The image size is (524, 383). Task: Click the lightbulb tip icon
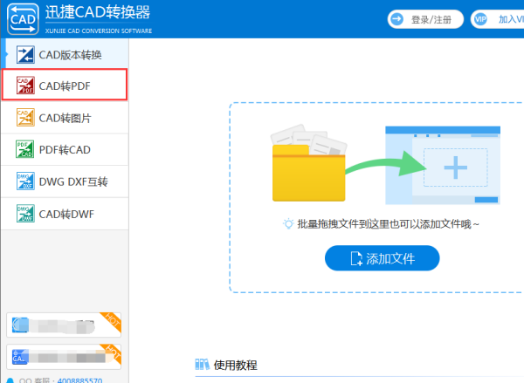[x=288, y=223]
